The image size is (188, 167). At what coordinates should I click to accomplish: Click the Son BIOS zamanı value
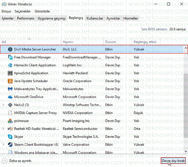coord(177,29)
